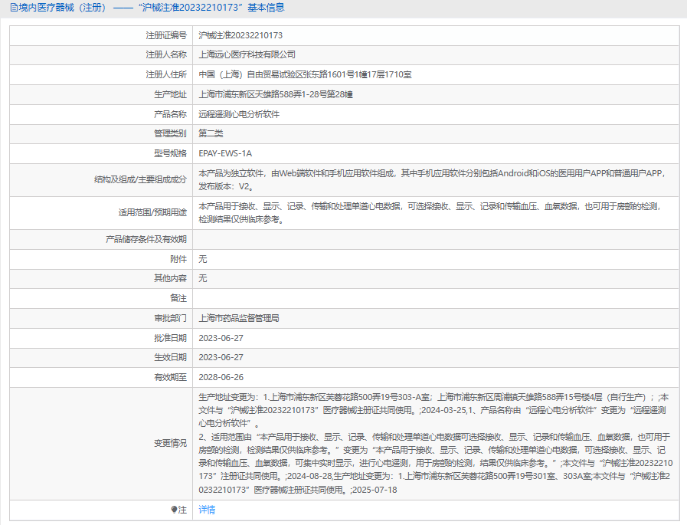The width and height of the screenshot is (687, 525).
Task: Select the model number EPAY-EWS-1A
Action: [225, 153]
